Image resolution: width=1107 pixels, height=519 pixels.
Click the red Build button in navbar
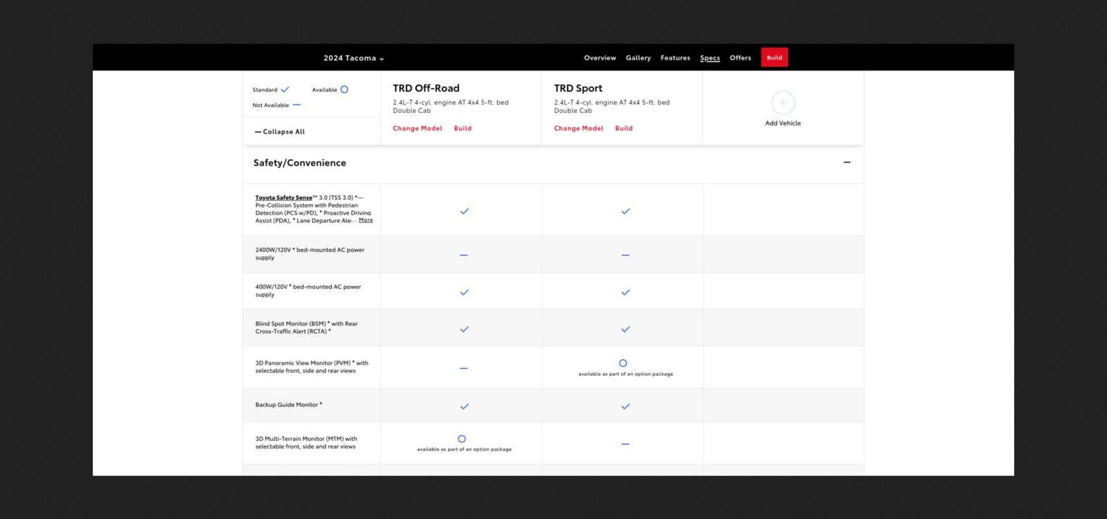coord(774,57)
